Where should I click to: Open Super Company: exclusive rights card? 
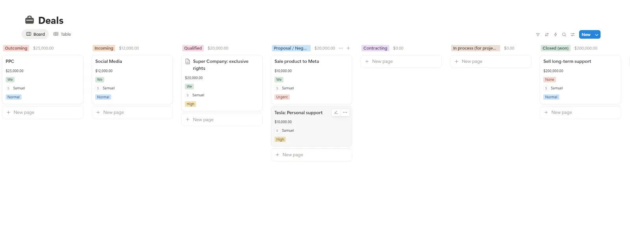(x=222, y=83)
